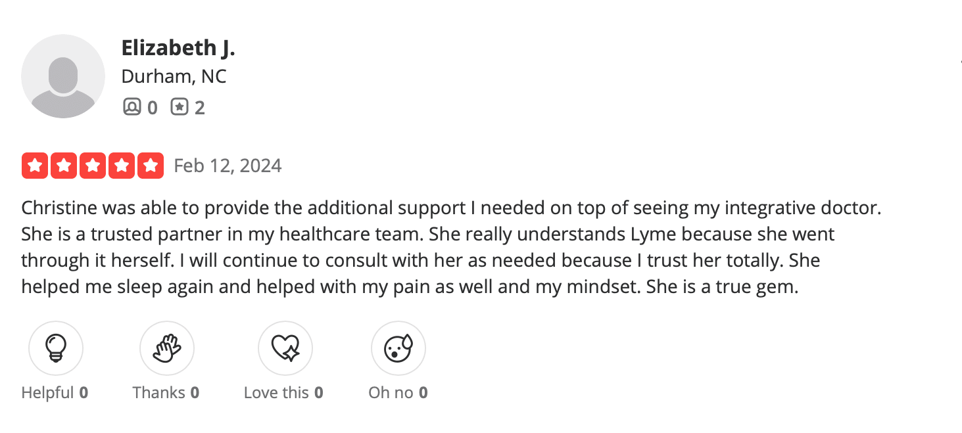
Task: Click the Durham, NC location text
Action: tap(174, 76)
